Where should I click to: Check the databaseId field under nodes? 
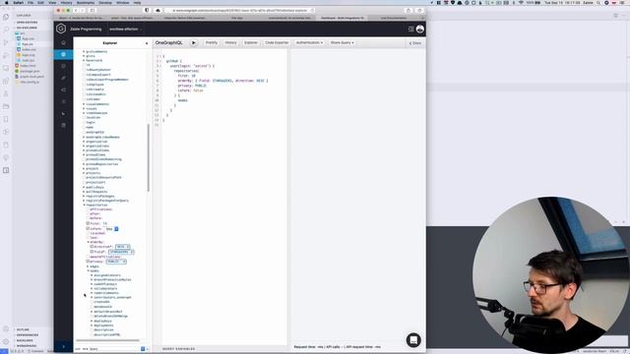pos(92,307)
